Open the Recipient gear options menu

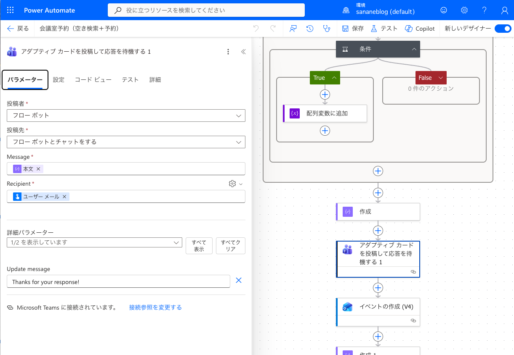point(235,184)
